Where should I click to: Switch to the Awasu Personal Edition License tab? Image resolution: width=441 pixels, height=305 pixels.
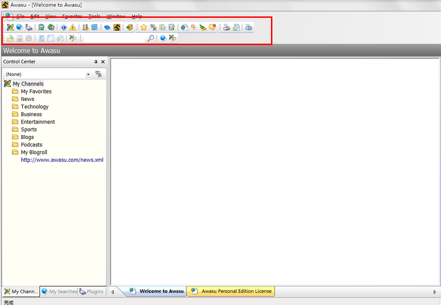click(231, 291)
